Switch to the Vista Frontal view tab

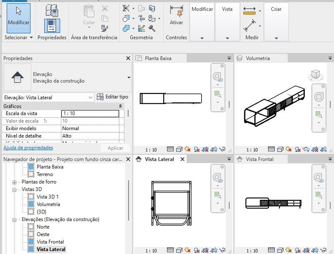coord(262,159)
